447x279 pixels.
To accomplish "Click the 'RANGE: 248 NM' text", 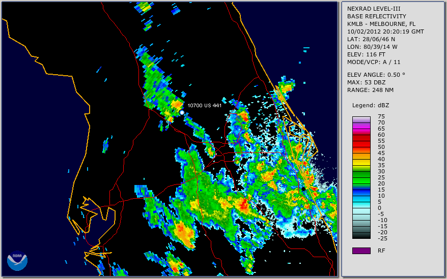I will coord(370,90).
